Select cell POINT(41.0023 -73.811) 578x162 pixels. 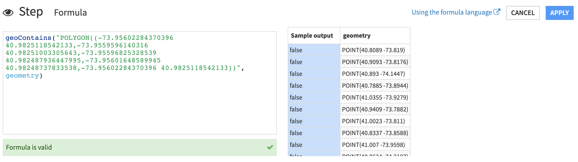click(x=375, y=121)
